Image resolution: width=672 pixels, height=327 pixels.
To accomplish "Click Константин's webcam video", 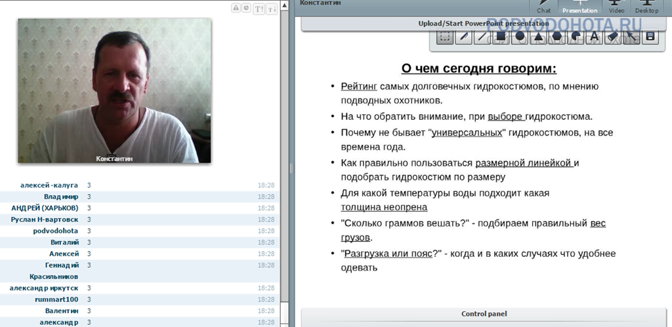I will pos(114,90).
